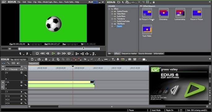
Task: Toggle mute speaker on track 3 A
Action: (22, 103)
